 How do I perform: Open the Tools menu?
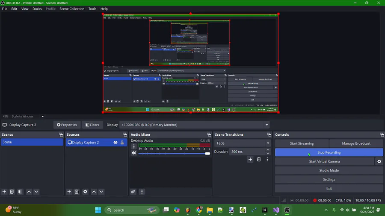point(92,9)
